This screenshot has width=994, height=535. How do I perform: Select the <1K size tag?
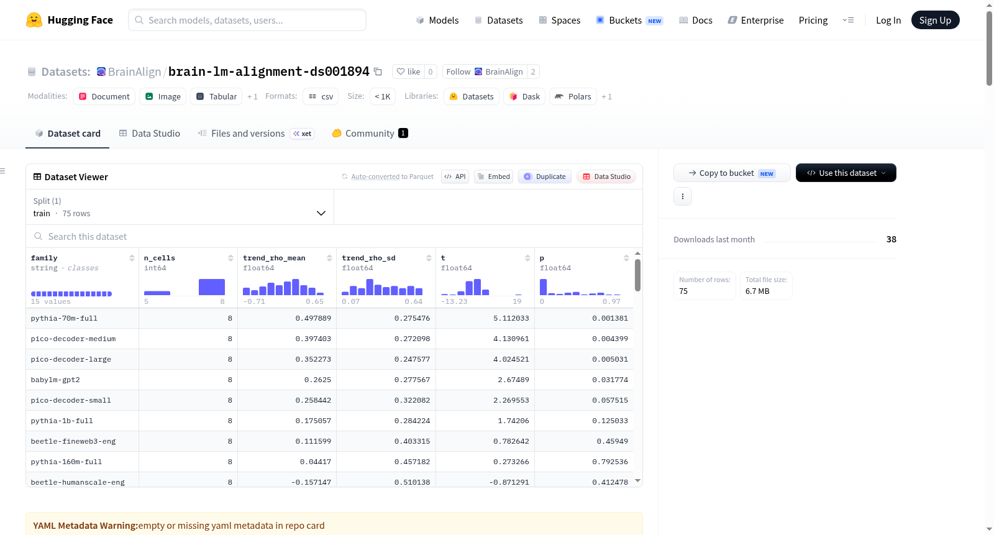[x=383, y=96]
